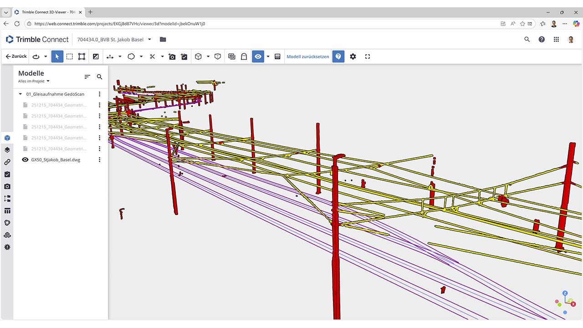Toggle fullscreen mode for the viewer
This screenshot has width=583, height=328.
368,56
